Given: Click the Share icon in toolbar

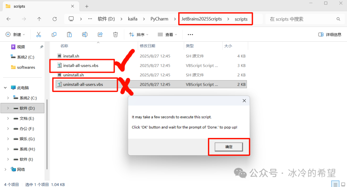Looking at the screenshot, I should 100,35.
